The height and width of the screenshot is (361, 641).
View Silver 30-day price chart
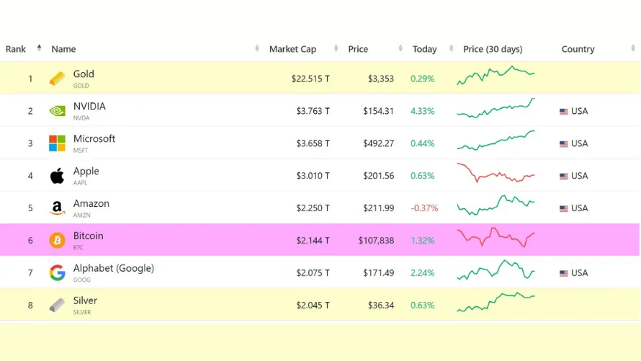[x=496, y=302]
